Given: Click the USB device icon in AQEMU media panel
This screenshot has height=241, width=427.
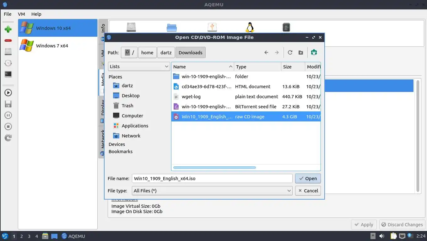Looking at the screenshot, I should (212, 27).
